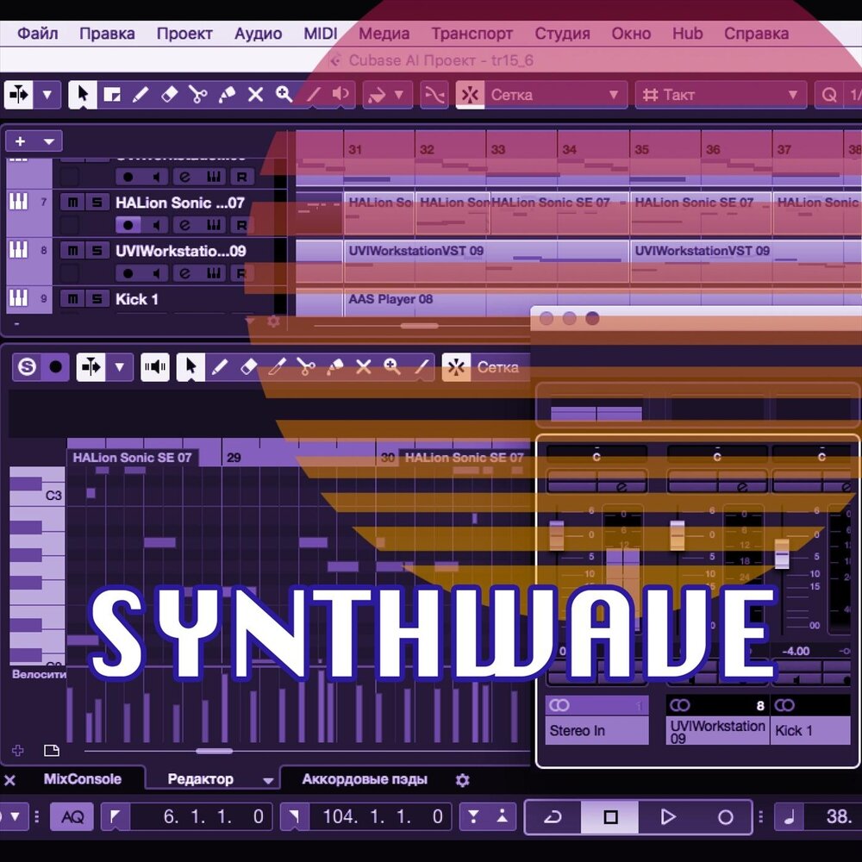862x862 pixels.
Task: Select the arrow Selection tool in the editor
Action: pyautogui.click(x=190, y=366)
